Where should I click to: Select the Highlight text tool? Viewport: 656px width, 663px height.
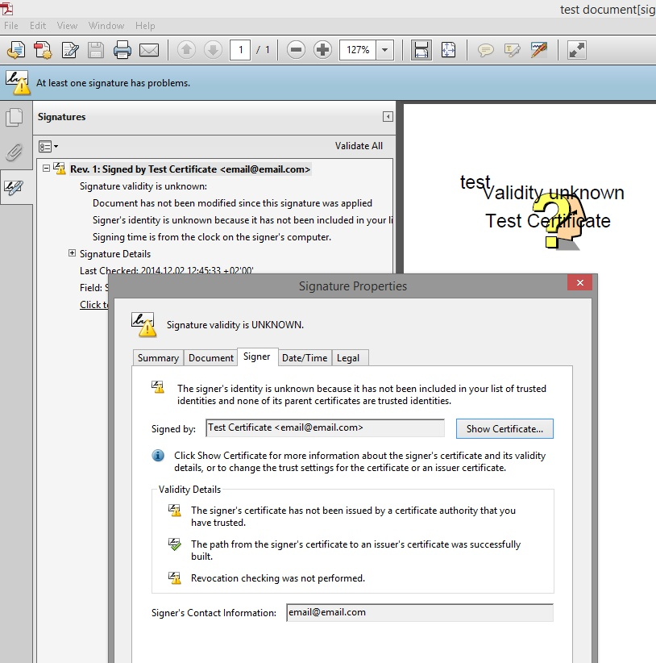click(x=513, y=50)
